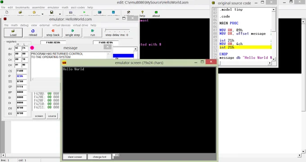Click the pink icon of the message window
This screenshot has height=162, width=306.
[32, 48]
